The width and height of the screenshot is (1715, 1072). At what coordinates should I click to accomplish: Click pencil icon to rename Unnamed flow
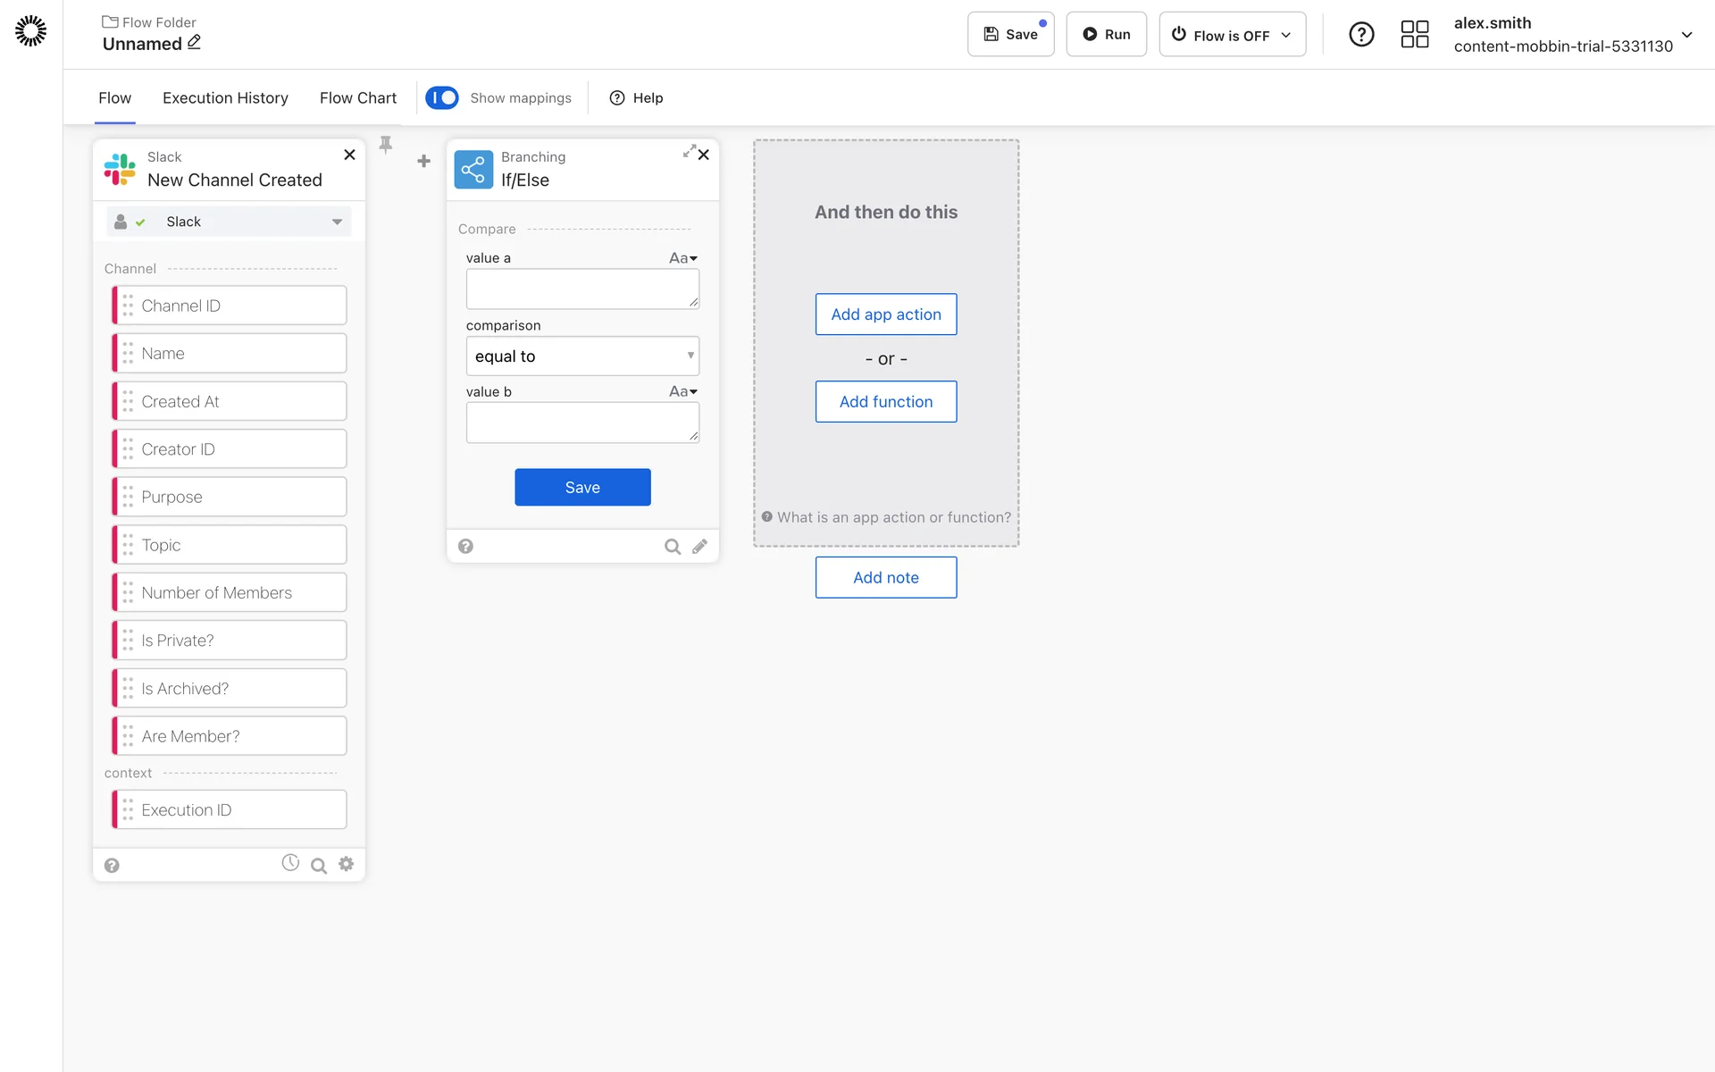pos(195,42)
